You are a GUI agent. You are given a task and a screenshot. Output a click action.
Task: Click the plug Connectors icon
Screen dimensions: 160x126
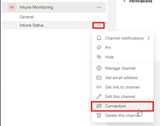pyautogui.click(x=99, y=106)
